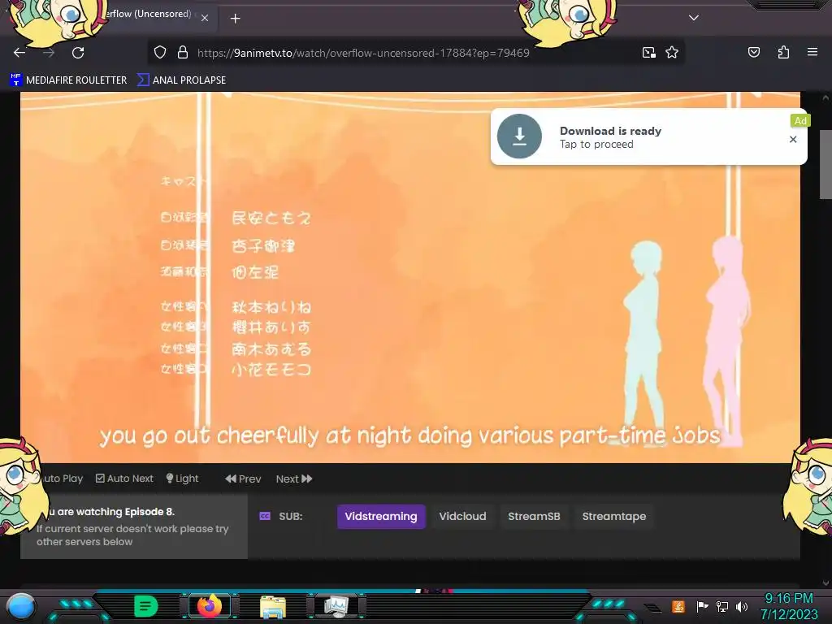
Task: Toggle Auto Next checkbox
Action: click(x=124, y=479)
